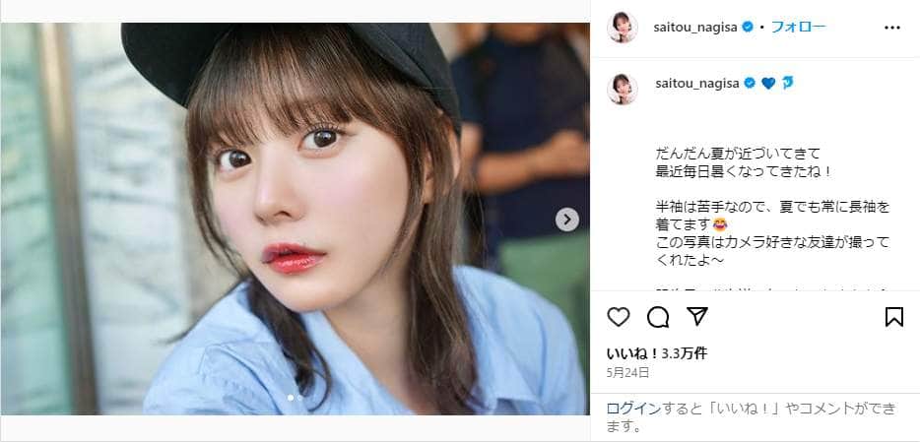The width and height of the screenshot is (920, 442).
Task: Click the header profile avatar
Action: pyautogui.click(x=622, y=28)
